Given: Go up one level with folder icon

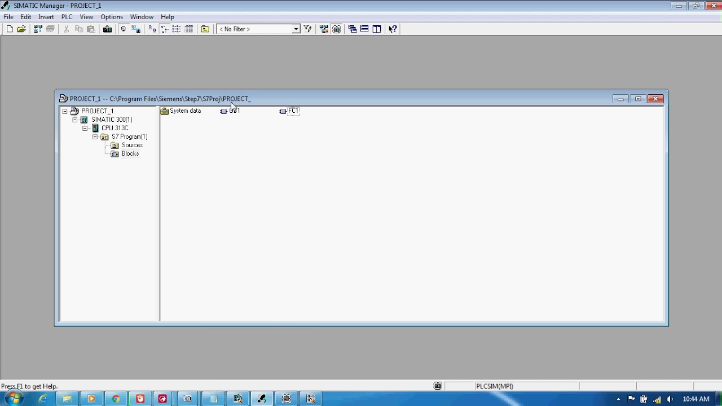Looking at the screenshot, I should click(205, 29).
